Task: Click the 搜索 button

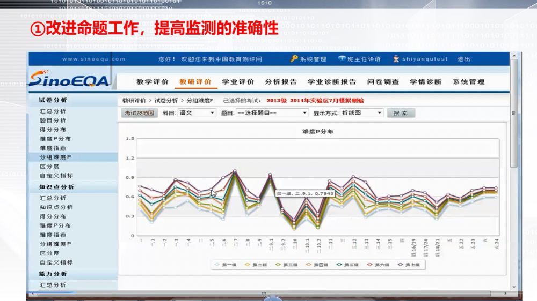Action: 401,113
